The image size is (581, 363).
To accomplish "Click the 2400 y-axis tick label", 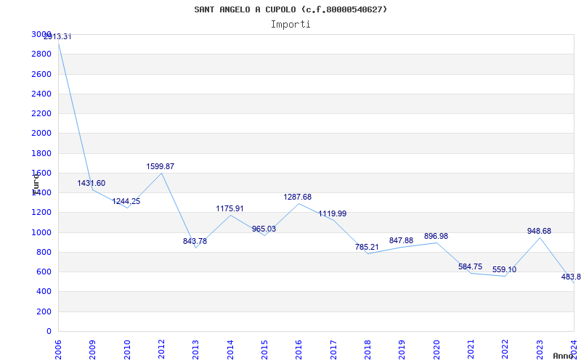I will [41, 94].
